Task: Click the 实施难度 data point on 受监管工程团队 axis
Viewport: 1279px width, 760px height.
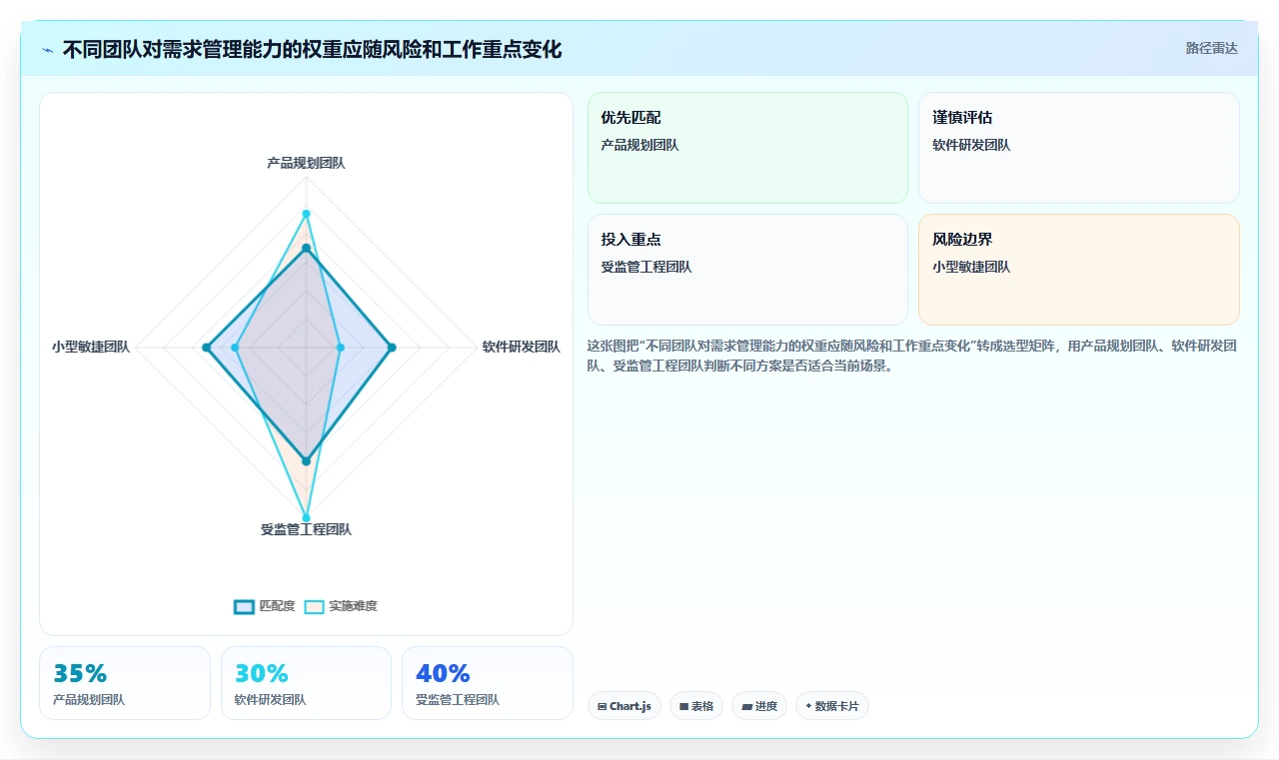Action: 306,518
